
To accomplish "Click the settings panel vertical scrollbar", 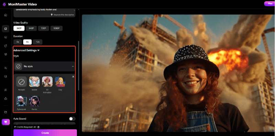I will point(78,65).
